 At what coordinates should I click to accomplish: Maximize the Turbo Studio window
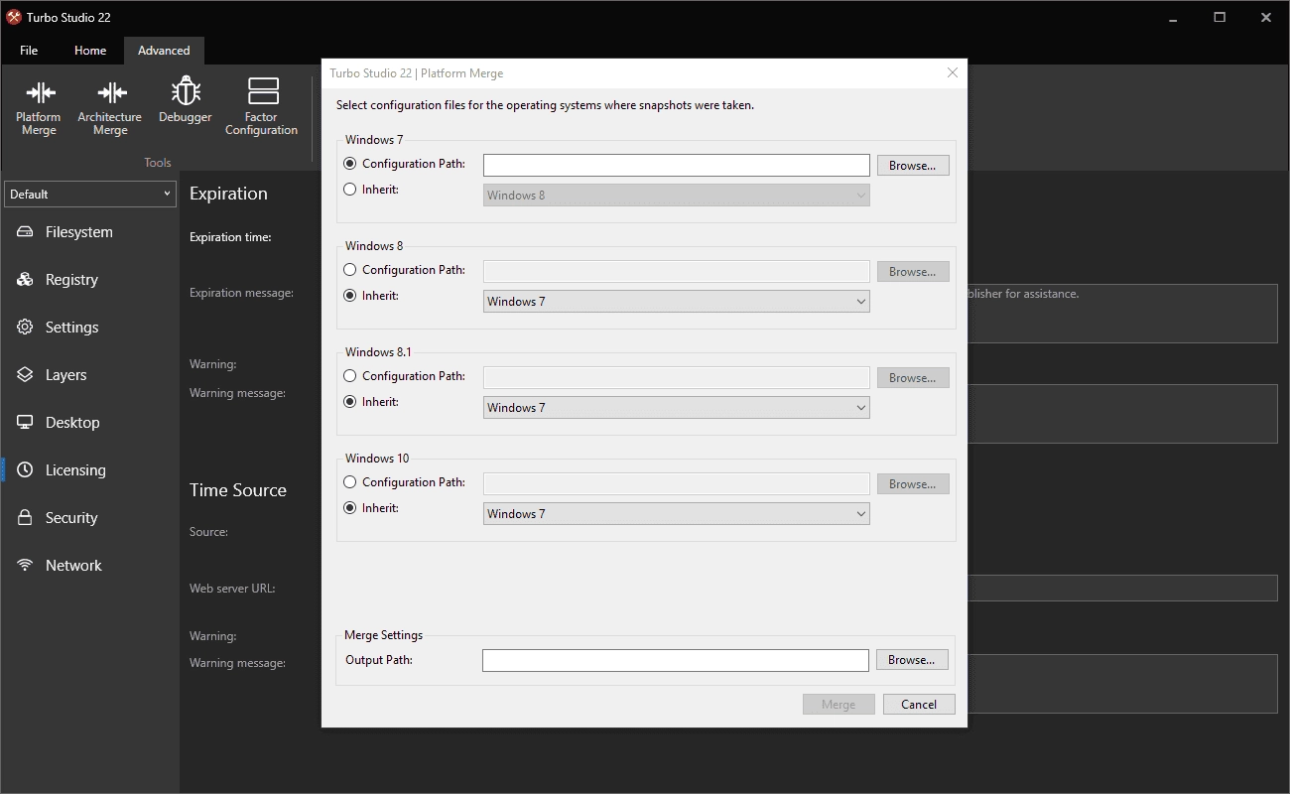point(1220,17)
